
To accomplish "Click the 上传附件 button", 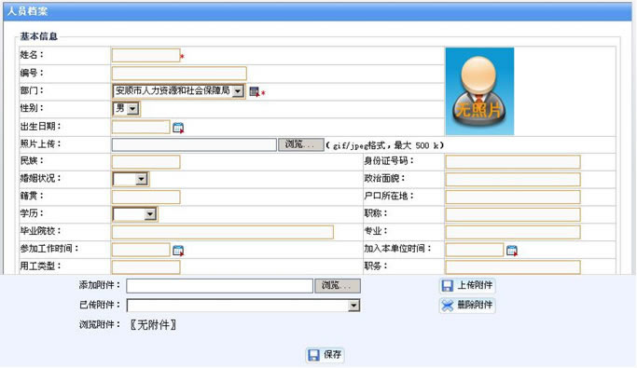I will 467,286.
